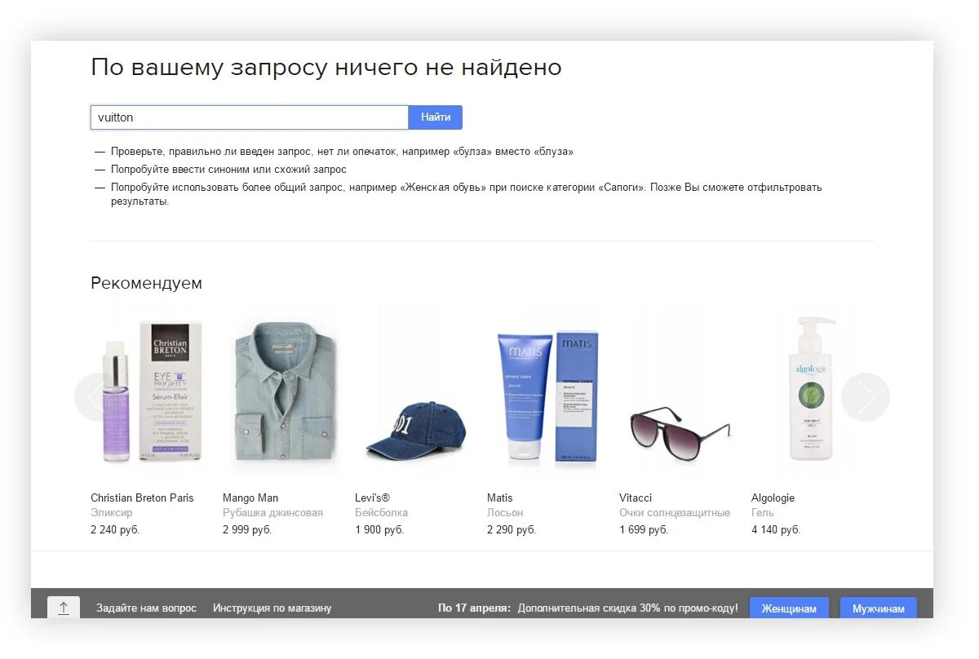Open the Algologie gel bottle image
The image size is (979, 659).
tap(813, 390)
